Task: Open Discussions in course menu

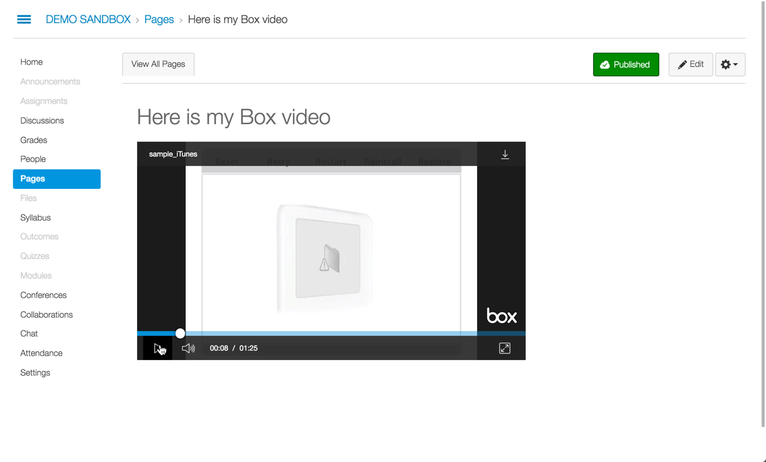Action: click(x=42, y=121)
